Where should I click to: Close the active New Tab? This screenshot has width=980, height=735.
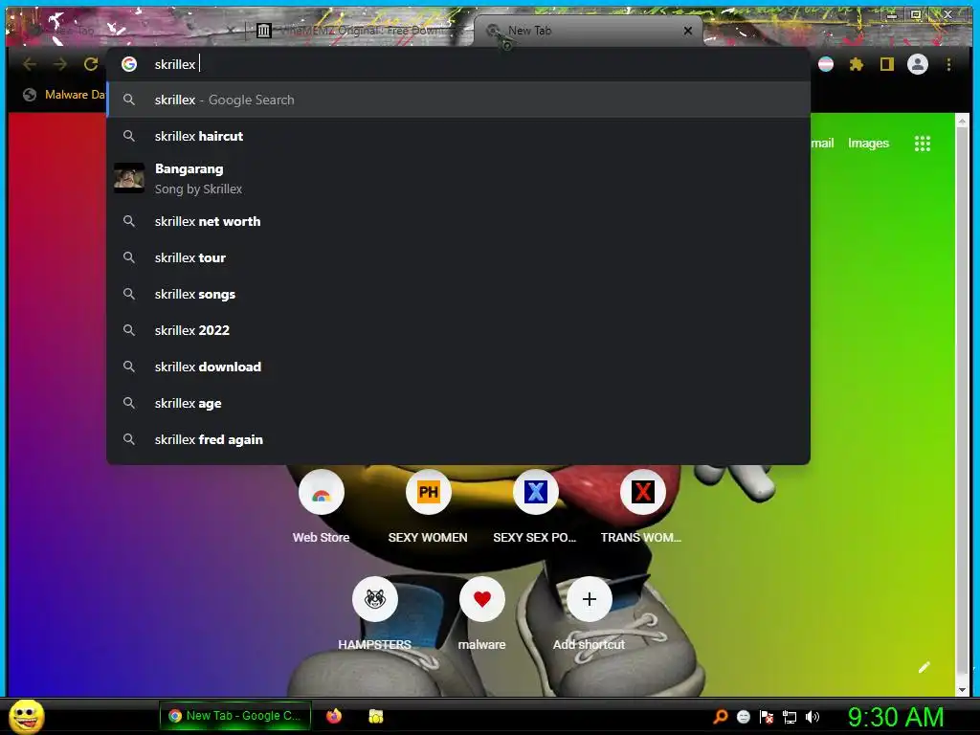pos(687,30)
